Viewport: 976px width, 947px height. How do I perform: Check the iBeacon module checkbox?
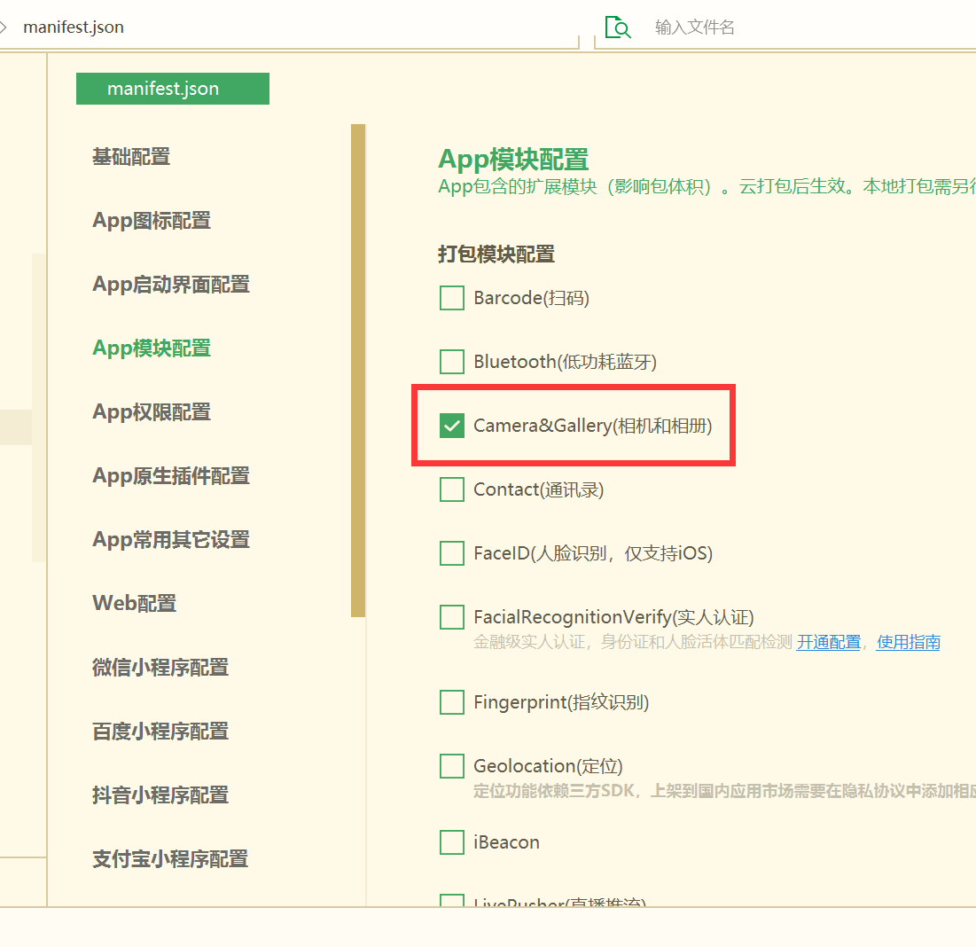(452, 841)
